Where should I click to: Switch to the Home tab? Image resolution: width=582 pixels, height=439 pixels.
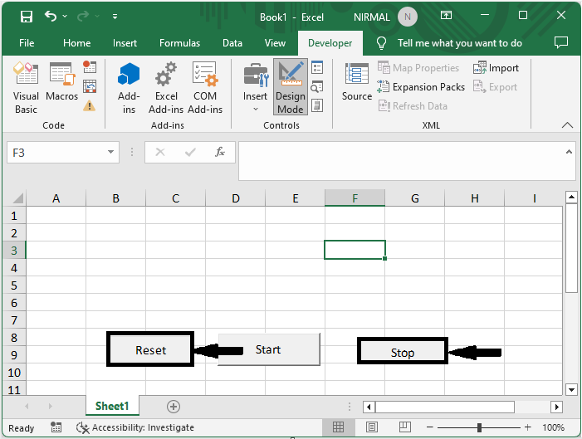click(x=77, y=43)
